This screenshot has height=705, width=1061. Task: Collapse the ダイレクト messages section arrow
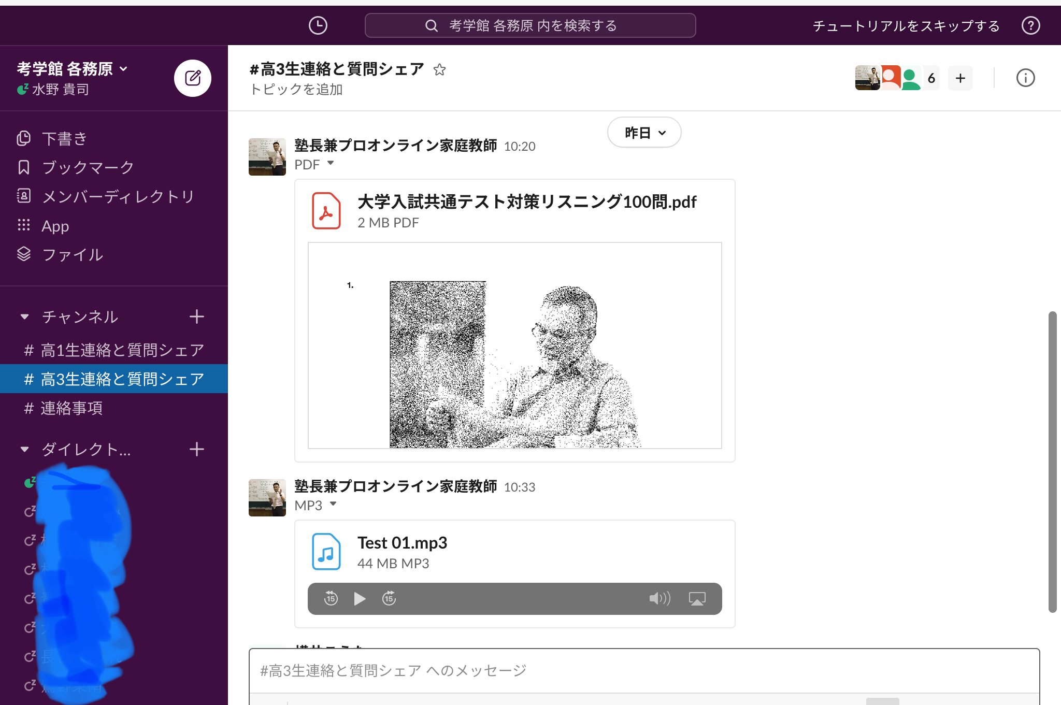tap(24, 449)
